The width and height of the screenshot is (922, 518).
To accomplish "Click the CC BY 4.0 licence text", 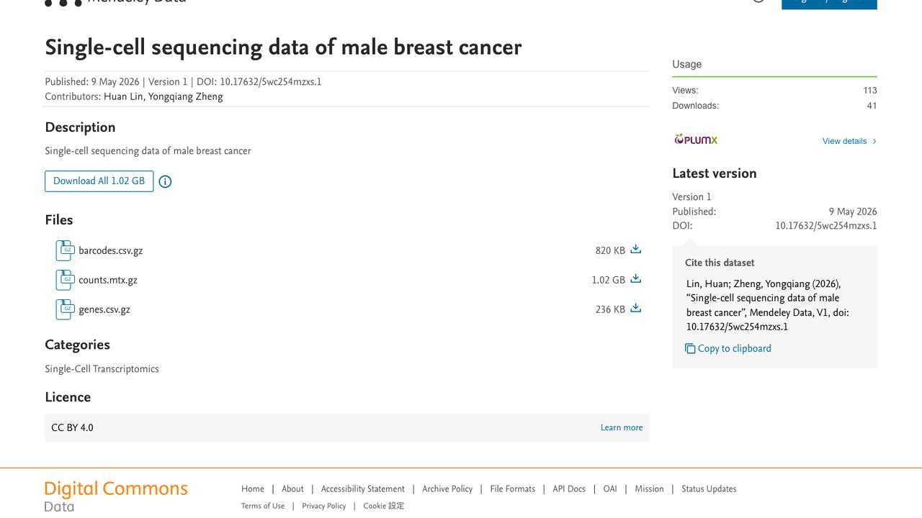I will (x=72, y=427).
